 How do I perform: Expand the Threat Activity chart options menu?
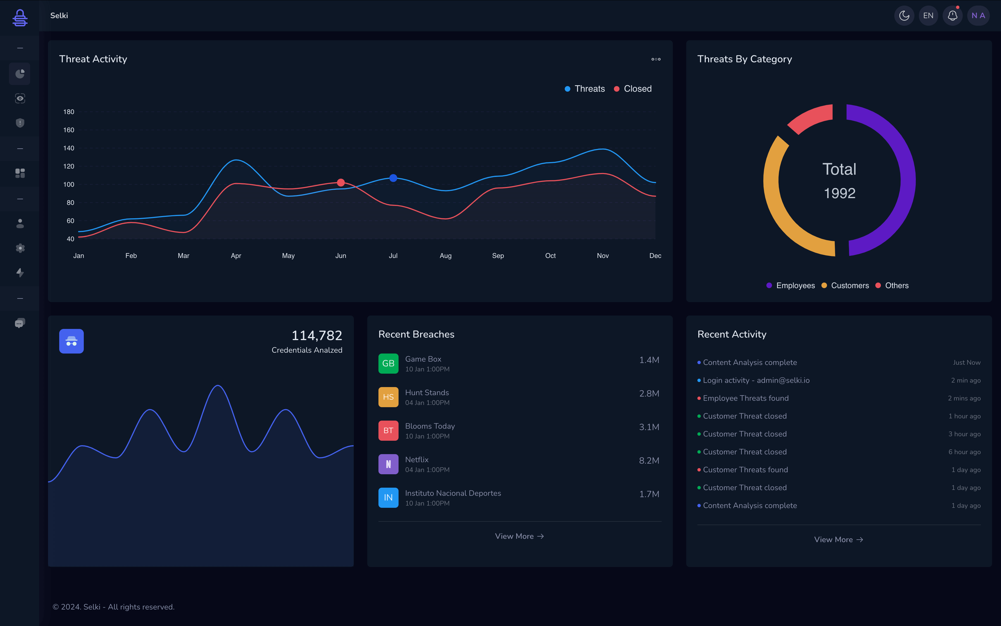pyautogui.click(x=656, y=59)
